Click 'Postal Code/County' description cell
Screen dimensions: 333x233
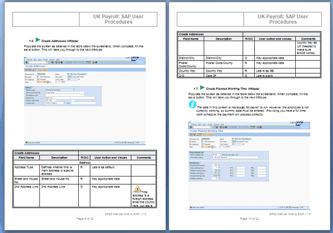pyautogui.click(x=224, y=65)
